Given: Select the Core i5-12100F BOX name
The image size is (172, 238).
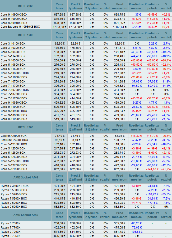Looking at the screenshot, I should click(14, 144).
